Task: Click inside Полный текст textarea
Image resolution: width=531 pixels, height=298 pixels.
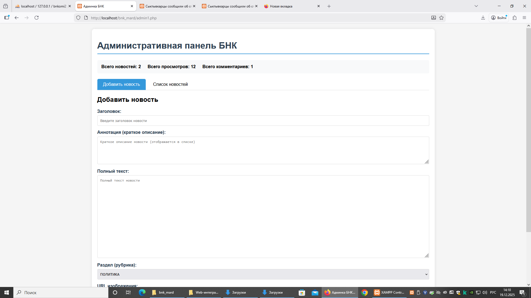Action: point(263,217)
